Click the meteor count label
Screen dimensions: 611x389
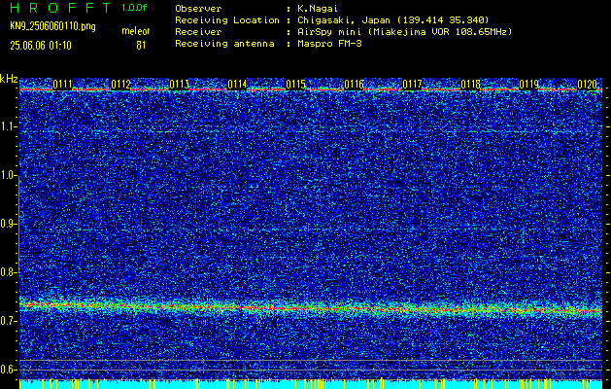136,31
